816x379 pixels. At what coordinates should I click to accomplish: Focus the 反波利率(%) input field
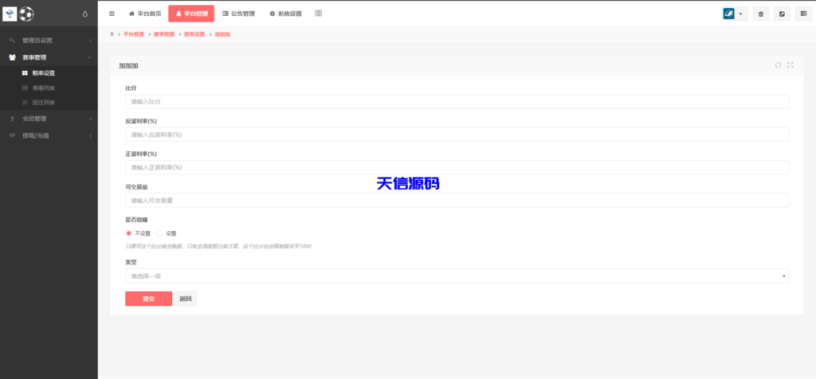[x=457, y=134]
